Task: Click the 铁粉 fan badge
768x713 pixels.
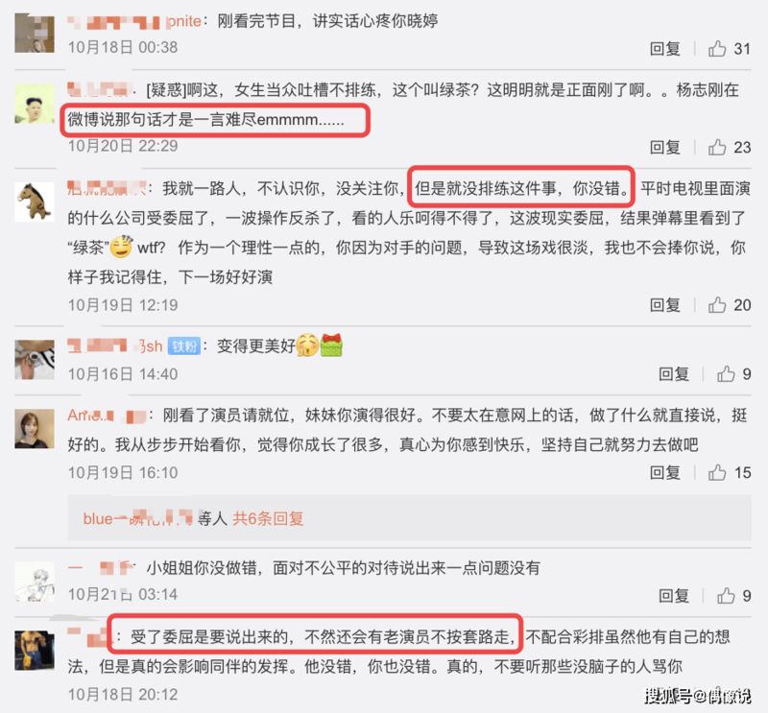Action: (184, 346)
